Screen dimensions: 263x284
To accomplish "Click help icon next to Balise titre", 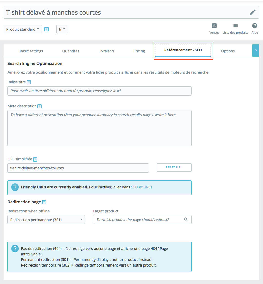I will 29,82.
